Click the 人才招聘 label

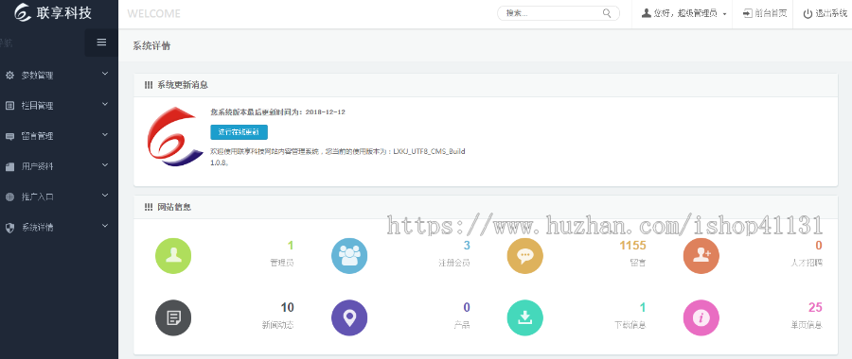coord(807,263)
